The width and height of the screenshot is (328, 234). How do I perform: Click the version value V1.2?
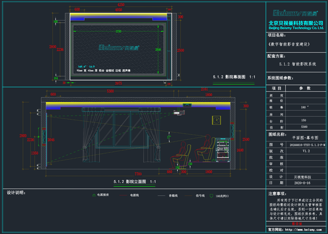click(x=306, y=151)
